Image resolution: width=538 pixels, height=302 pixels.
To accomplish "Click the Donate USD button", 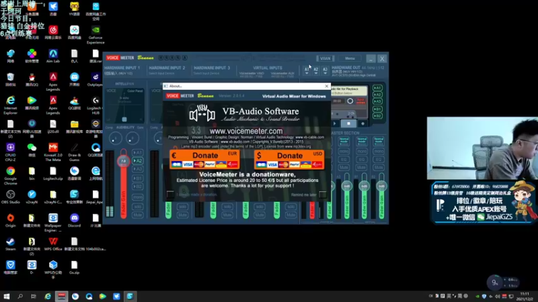I will click(289, 160).
